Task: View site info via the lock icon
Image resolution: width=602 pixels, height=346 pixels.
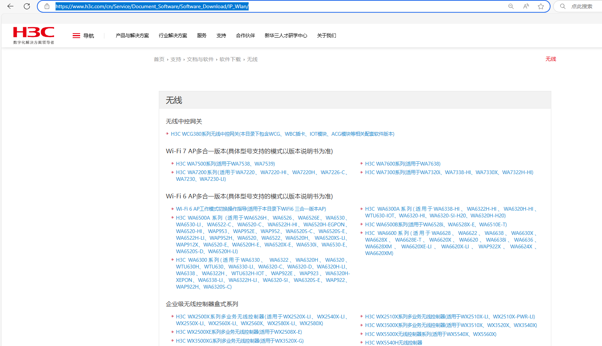Action: click(x=47, y=6)
